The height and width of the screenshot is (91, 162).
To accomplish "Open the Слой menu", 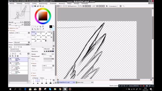I will point(34,3).
